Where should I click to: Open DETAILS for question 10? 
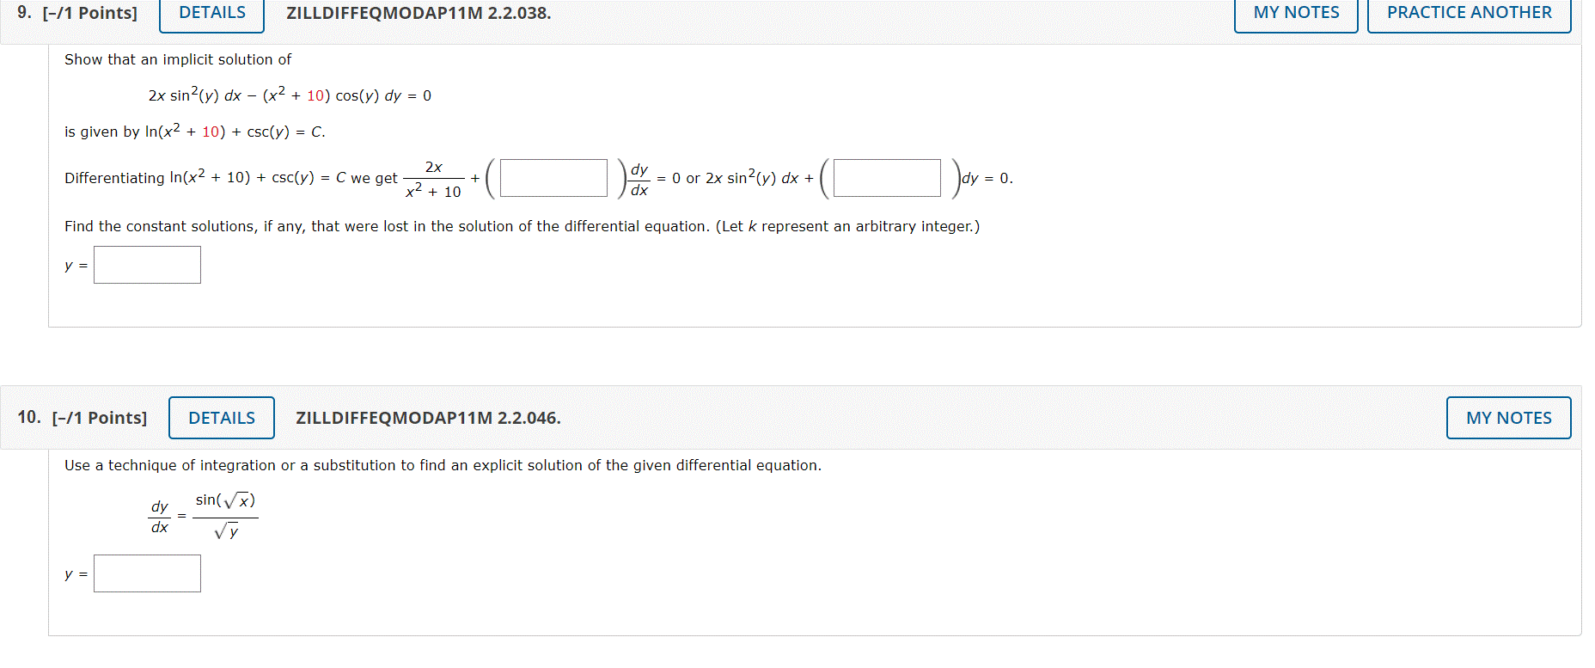(221, 418)
